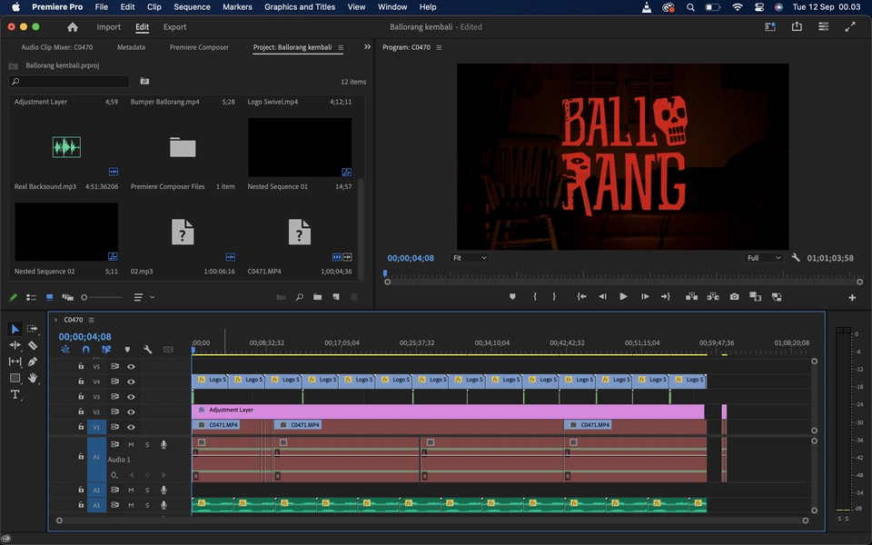Viewport: 872px width, 545px height.
Task: Lock the V3 track
Action: (x=81, y=397)
